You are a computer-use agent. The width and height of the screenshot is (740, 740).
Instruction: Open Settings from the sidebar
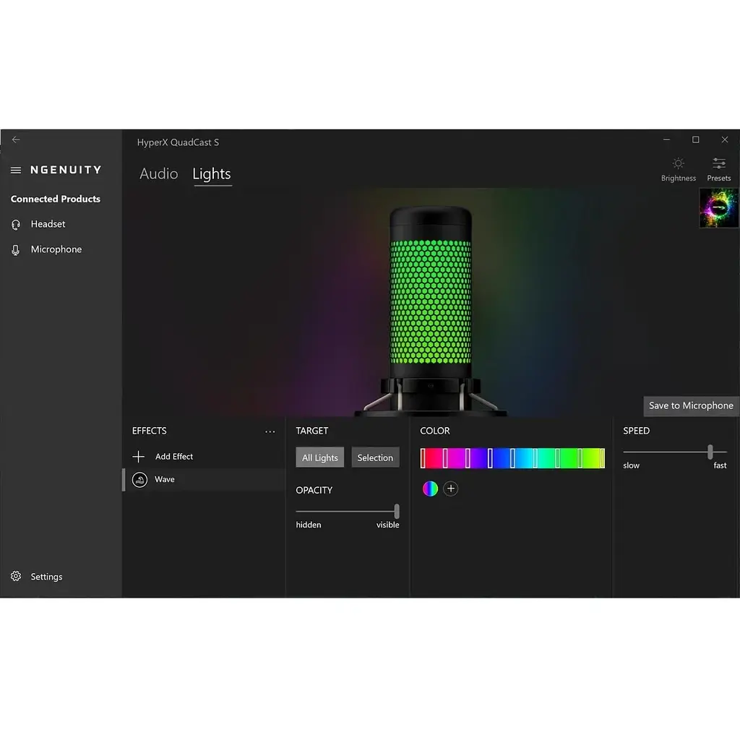46,576
